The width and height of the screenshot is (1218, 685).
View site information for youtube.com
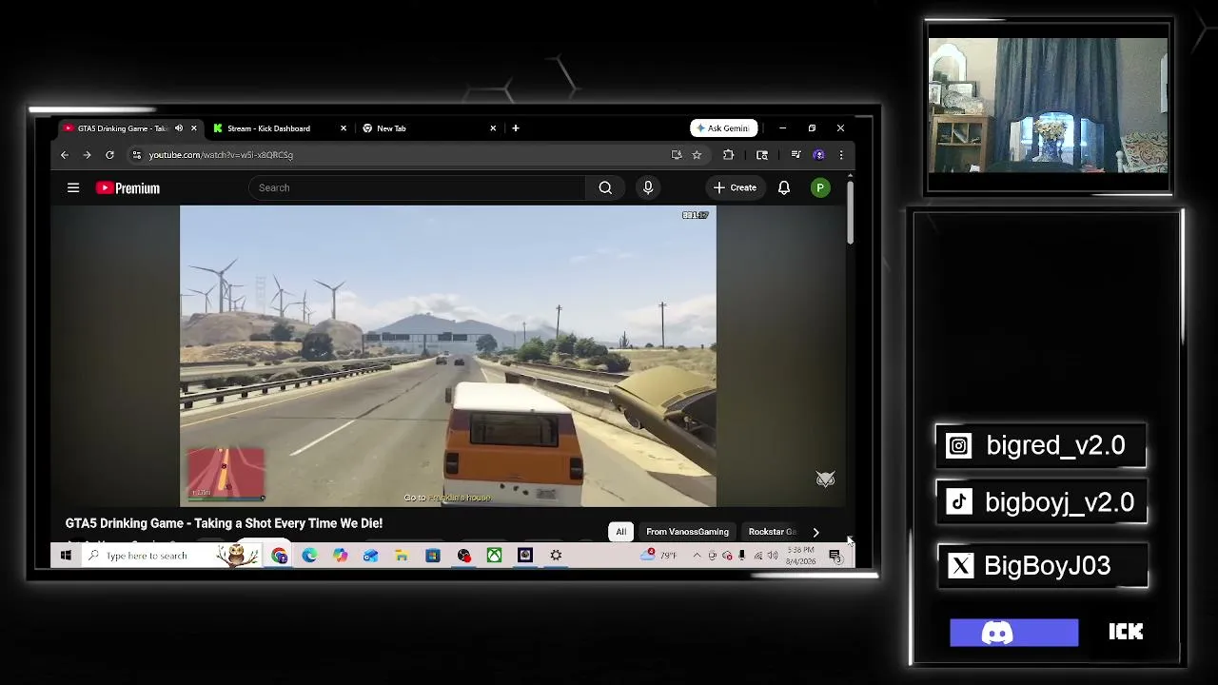click(x=137, y=155)
